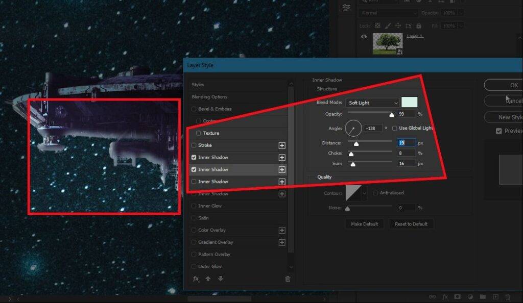Open the Fill 100% dropdown
Viewport: 523px width, 303px height.
[x=460, y=26]
